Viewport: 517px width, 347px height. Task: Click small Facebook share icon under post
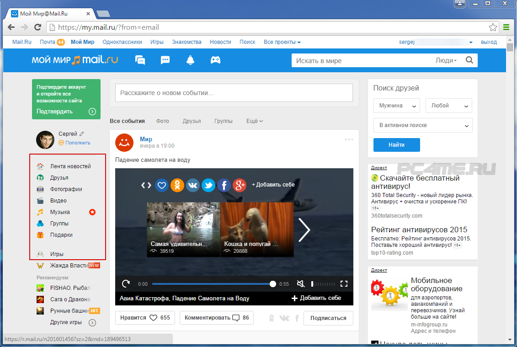point(297,318)
